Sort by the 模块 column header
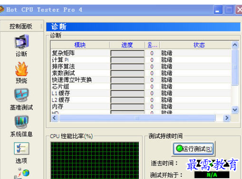This screenshot has width=242, height=179. [80, 45]
